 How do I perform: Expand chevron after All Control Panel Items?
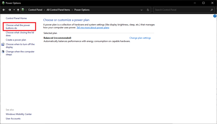click(x=72, y=10)
